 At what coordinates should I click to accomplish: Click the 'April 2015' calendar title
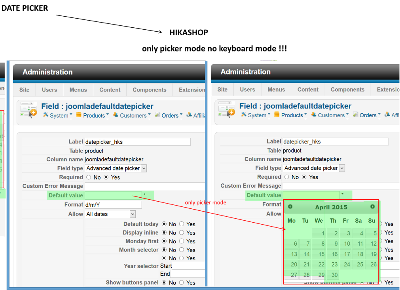(331, 207)
